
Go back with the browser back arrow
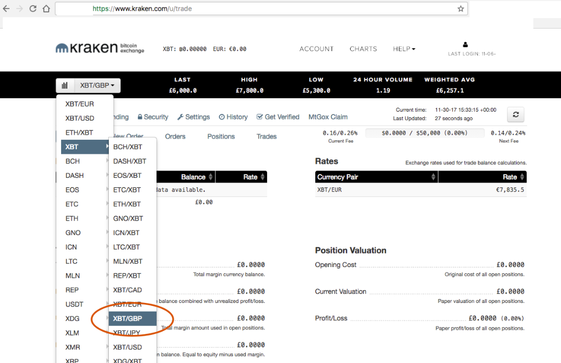6,8
